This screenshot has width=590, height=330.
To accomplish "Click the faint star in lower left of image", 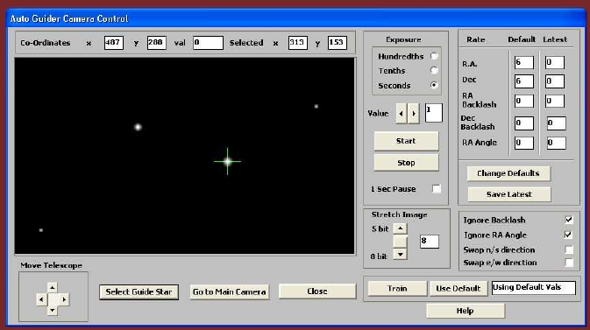I will 41,230.
